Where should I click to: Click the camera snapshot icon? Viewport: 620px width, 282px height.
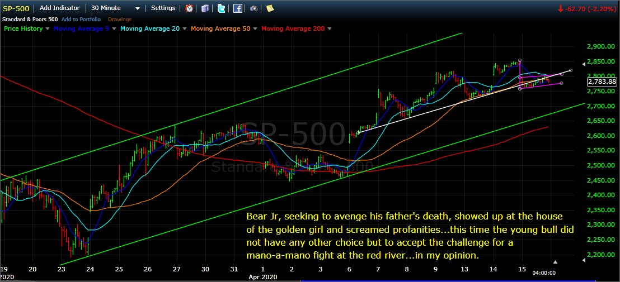tap(254, 8)
